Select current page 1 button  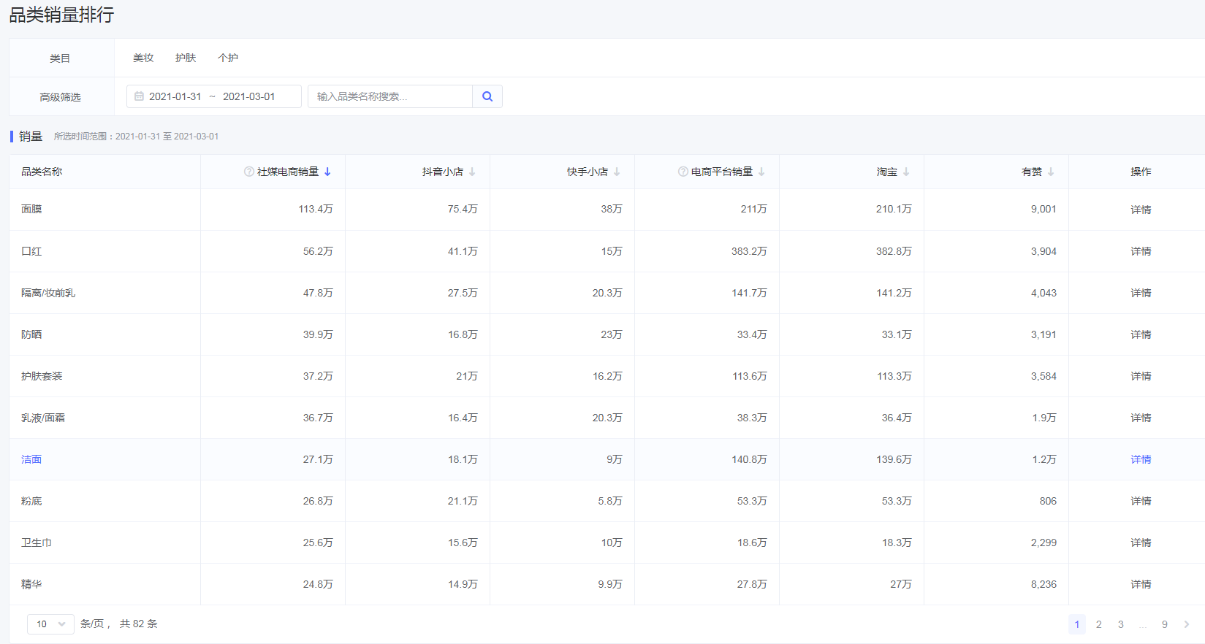(x=1076, y=624)
